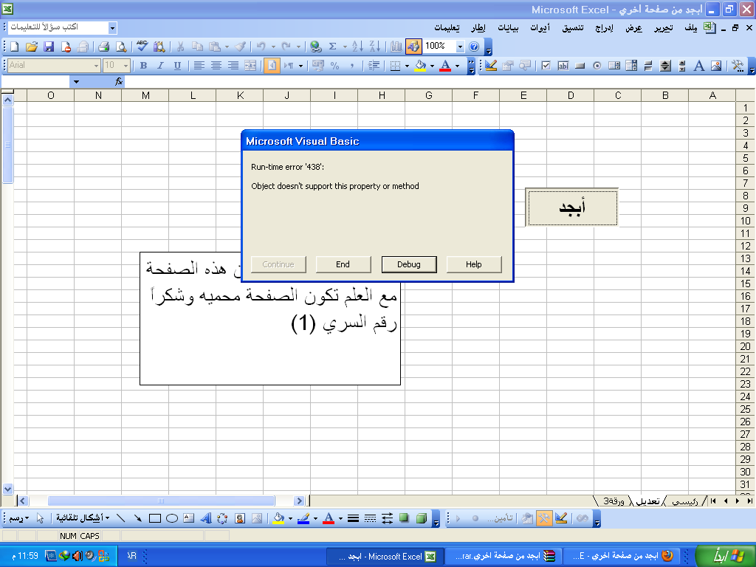Expand the font size 10 dropdown
The height and width of the screenshot is (567, 756).
[x=126, y=66]
